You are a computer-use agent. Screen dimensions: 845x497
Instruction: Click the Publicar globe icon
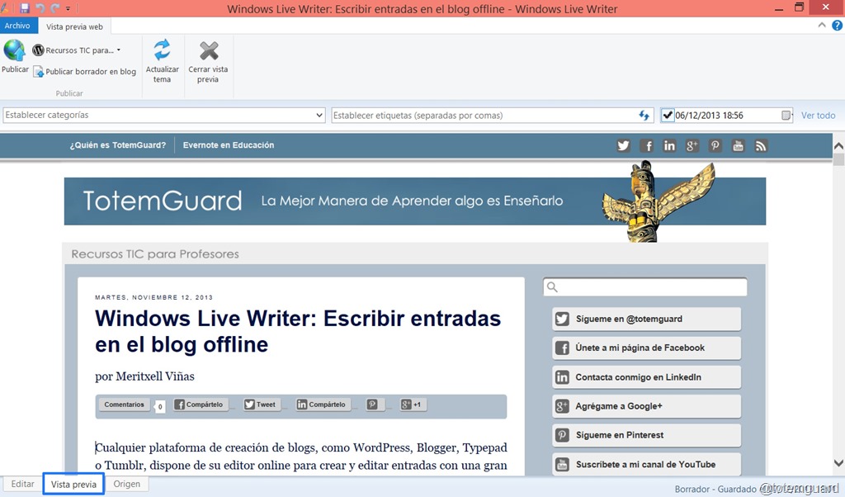coord(15,50)
